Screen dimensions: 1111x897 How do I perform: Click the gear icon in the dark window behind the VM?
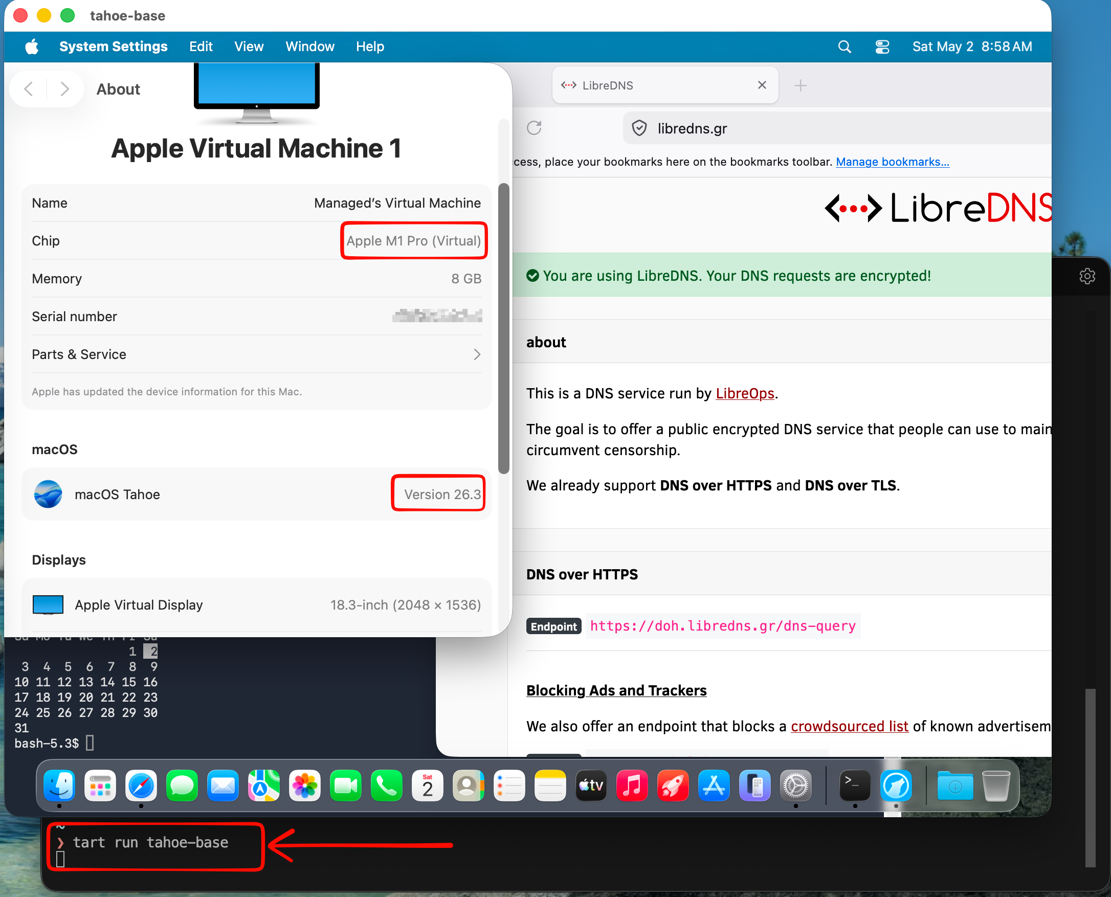(1087, 276)
